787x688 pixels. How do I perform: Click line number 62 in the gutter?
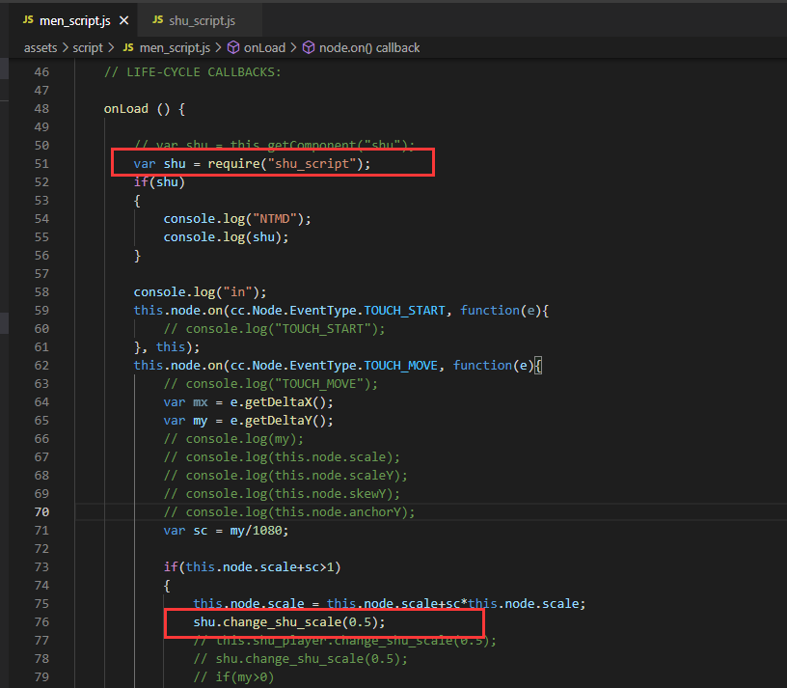coord(41,366)
